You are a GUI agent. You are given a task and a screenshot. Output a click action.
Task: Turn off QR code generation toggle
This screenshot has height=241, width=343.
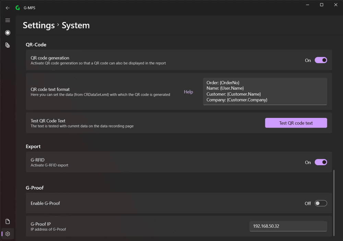[321, 60]
